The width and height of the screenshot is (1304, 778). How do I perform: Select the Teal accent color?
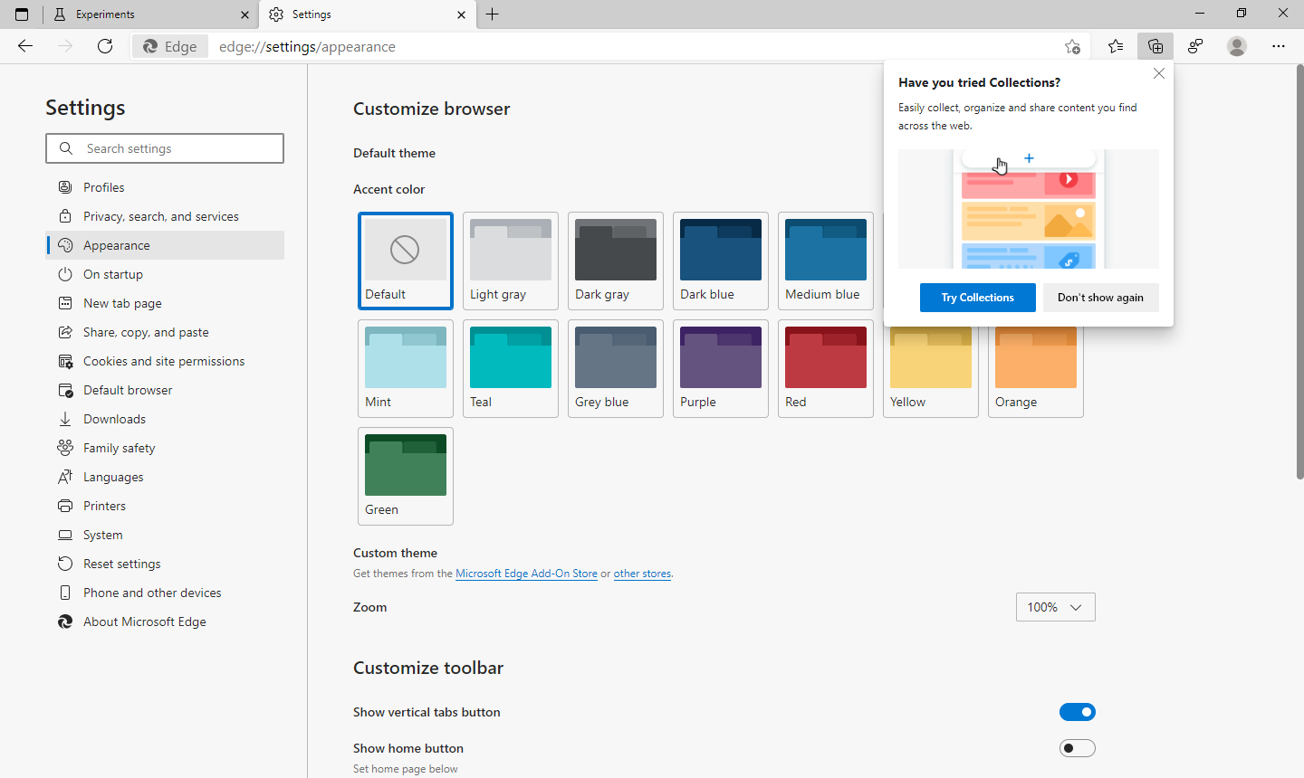(511, 368)
